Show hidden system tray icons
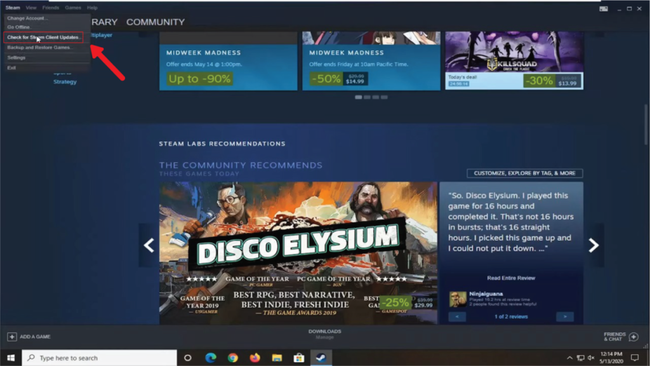Image resolution: width=650 pixels, height=366 pixels. pyautogui.click(x=569, y=358)
